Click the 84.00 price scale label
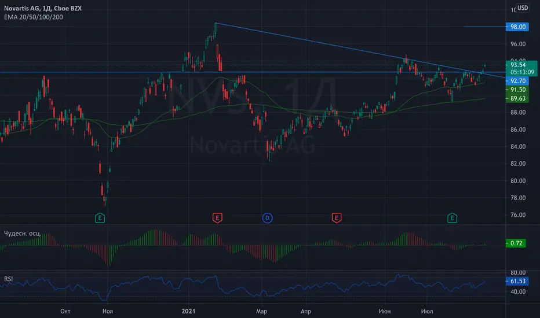Screen dimensions: 540x318 pos(518,146)
